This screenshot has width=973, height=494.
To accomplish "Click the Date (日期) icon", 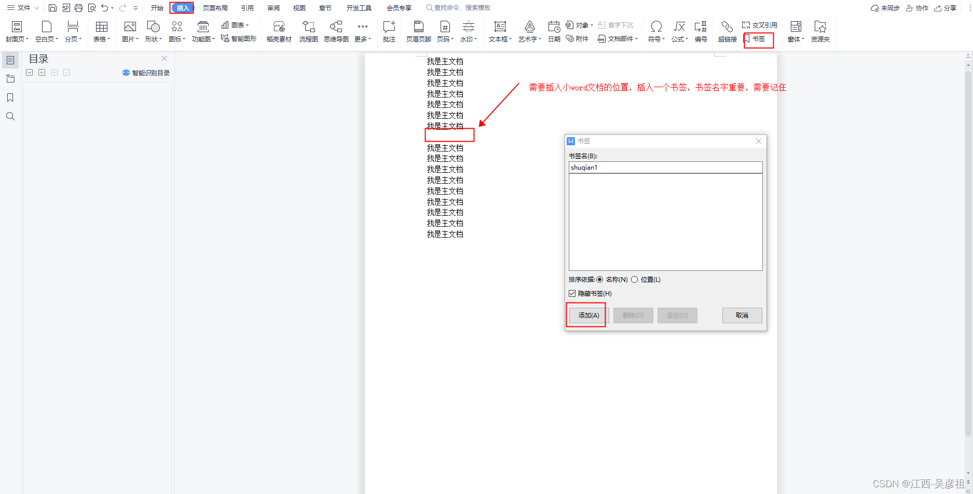I will 554,32.
